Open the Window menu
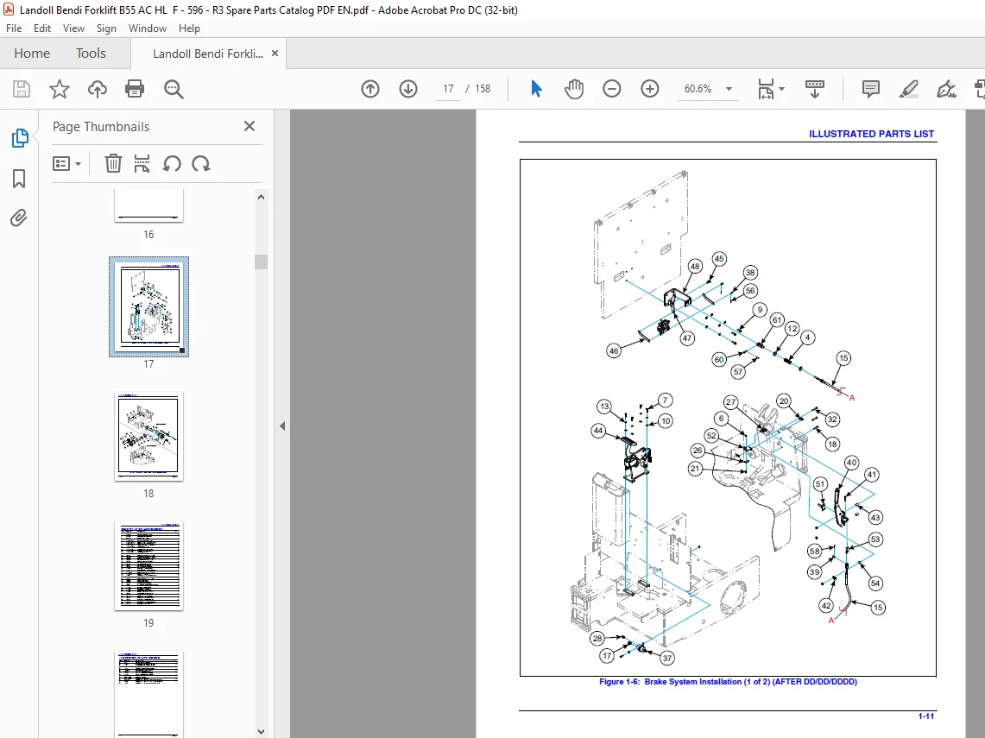Viewport: 985px width, 738px height. pyautogui.click(x=147, y=28)
